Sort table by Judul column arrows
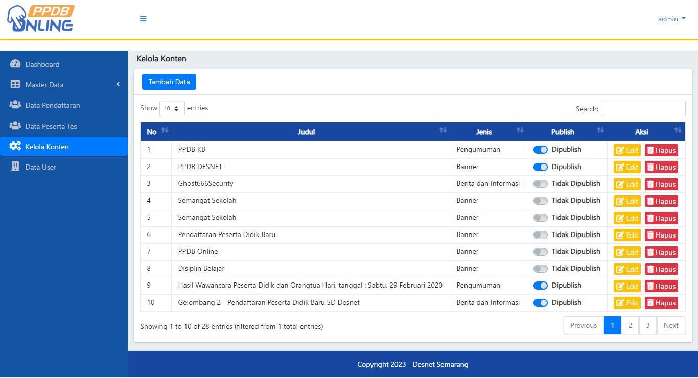Screen dimensions: 698x378 pos(443,131)
